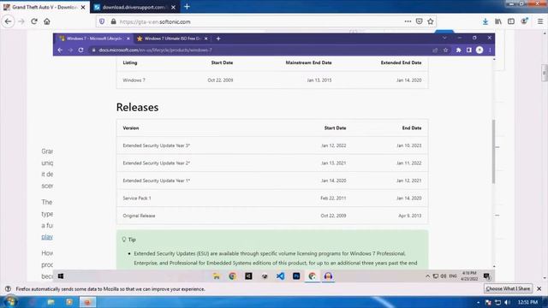Go back in the inner Chrome window
The image size is (548, 308).
tap(60, 50)
